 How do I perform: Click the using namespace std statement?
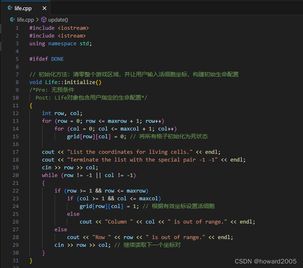pos(60,43)
